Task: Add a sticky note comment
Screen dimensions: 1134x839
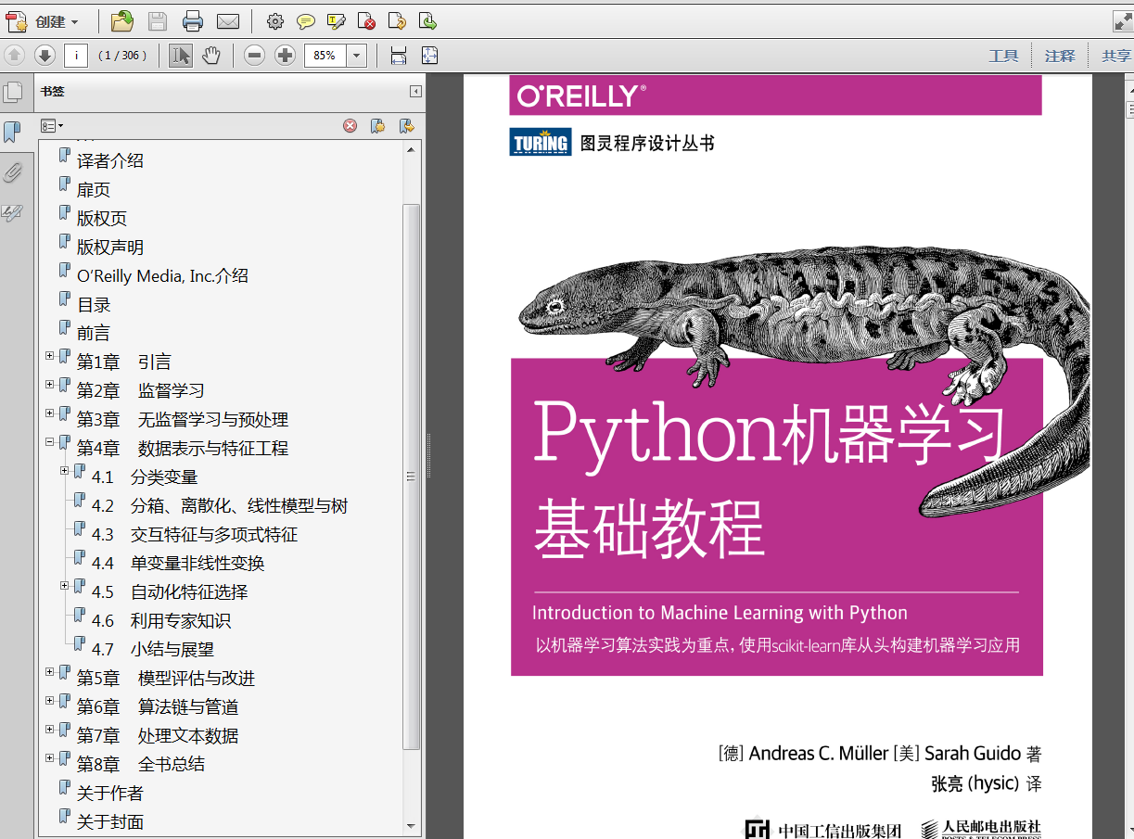Action: click(x=305, y=21)
